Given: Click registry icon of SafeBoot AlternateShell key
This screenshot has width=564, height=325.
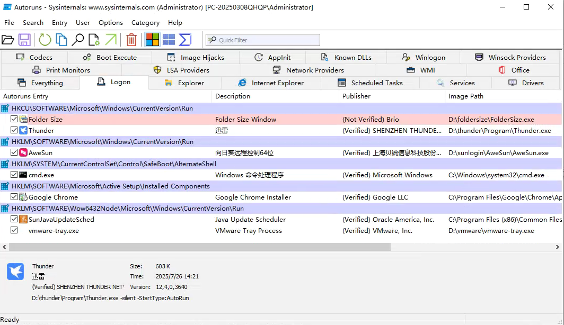Looking at the screenshot, I should 5,164.
